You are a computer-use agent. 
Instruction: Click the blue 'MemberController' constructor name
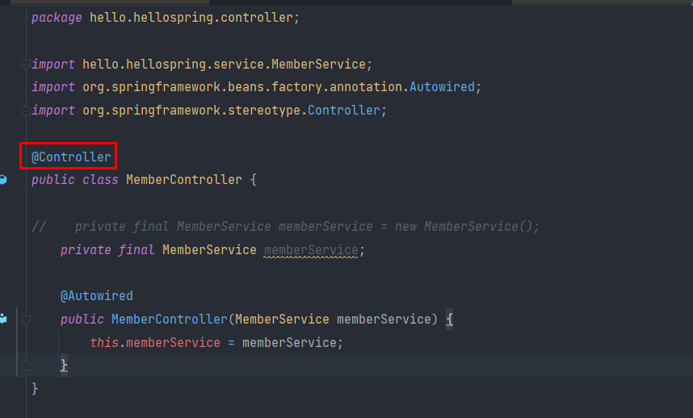point(170,319)
